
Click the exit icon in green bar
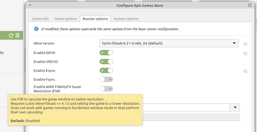[18, 35]
